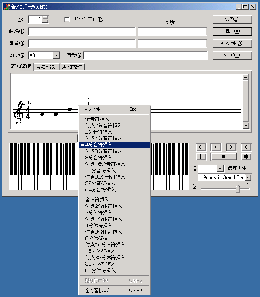The height and width of the screenshot is (297, 260).
Task: Click the 追加(A) button
Action: pos(232,31)
